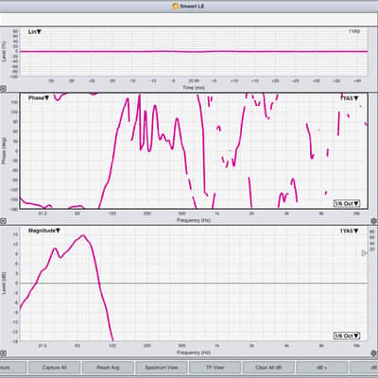Open 1YAS trace selector in phase plot
The image size is (378, 378).
349,98
